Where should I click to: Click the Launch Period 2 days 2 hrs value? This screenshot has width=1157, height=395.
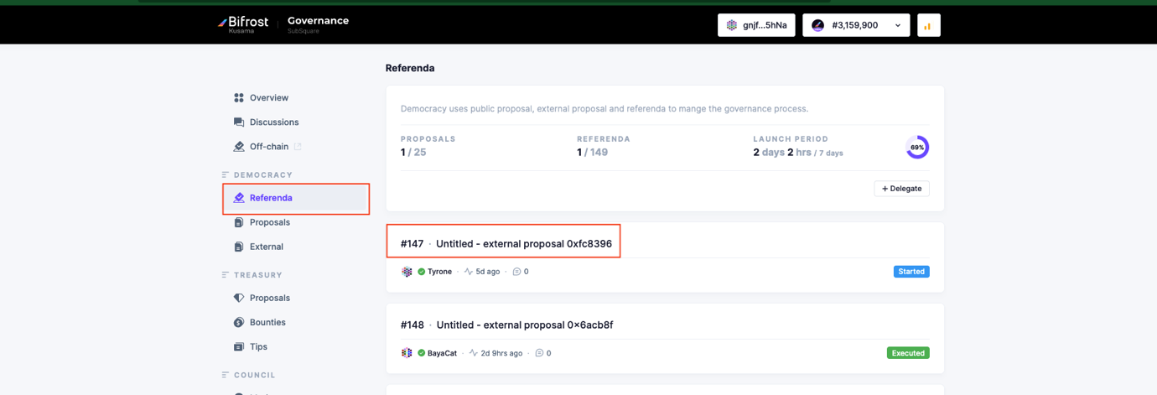point(781,153)
